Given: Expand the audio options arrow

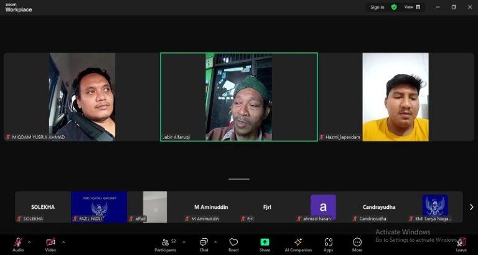Looking at the screenshot, I should pyautogui.click(x=30, y=242).
